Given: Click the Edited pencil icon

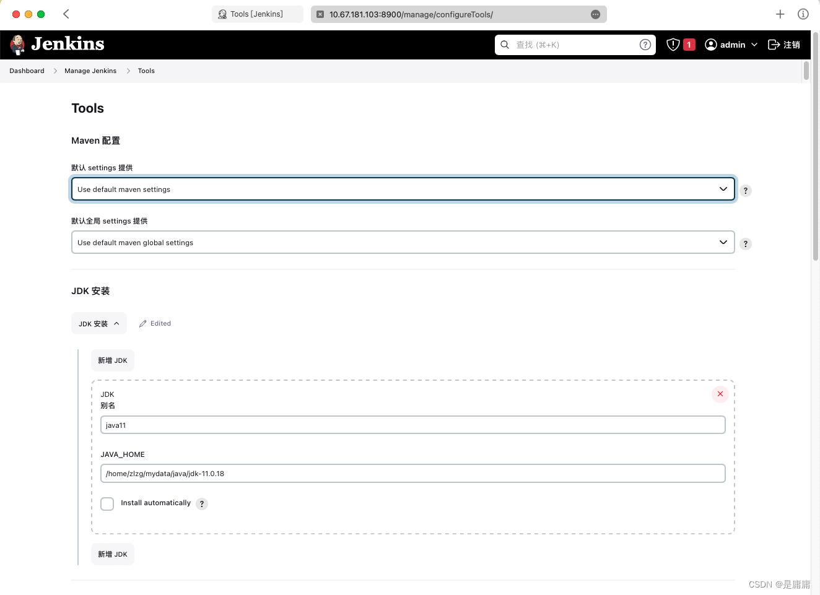Looking at the screenshot, I should click(143, 323).
